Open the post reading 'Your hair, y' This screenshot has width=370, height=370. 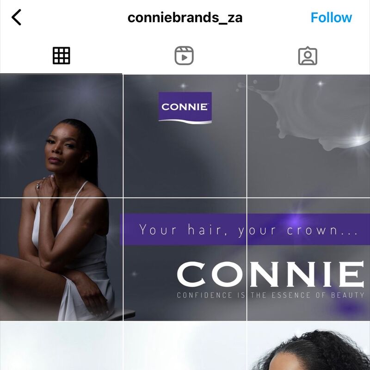(185, 259)
